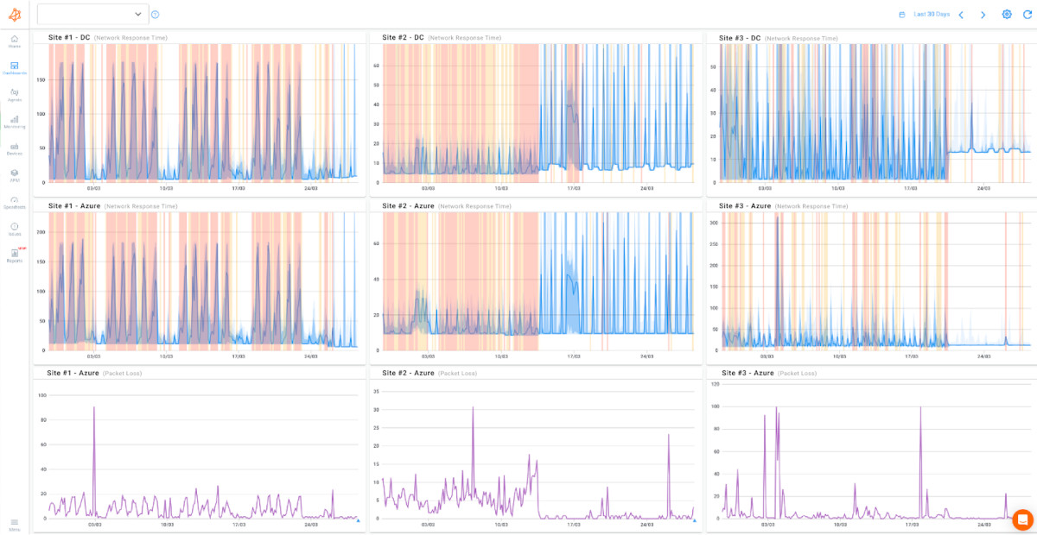Screen dimensions: 1037x535
Task: Refresh the dashboard data
Action: pos(1028,14)
